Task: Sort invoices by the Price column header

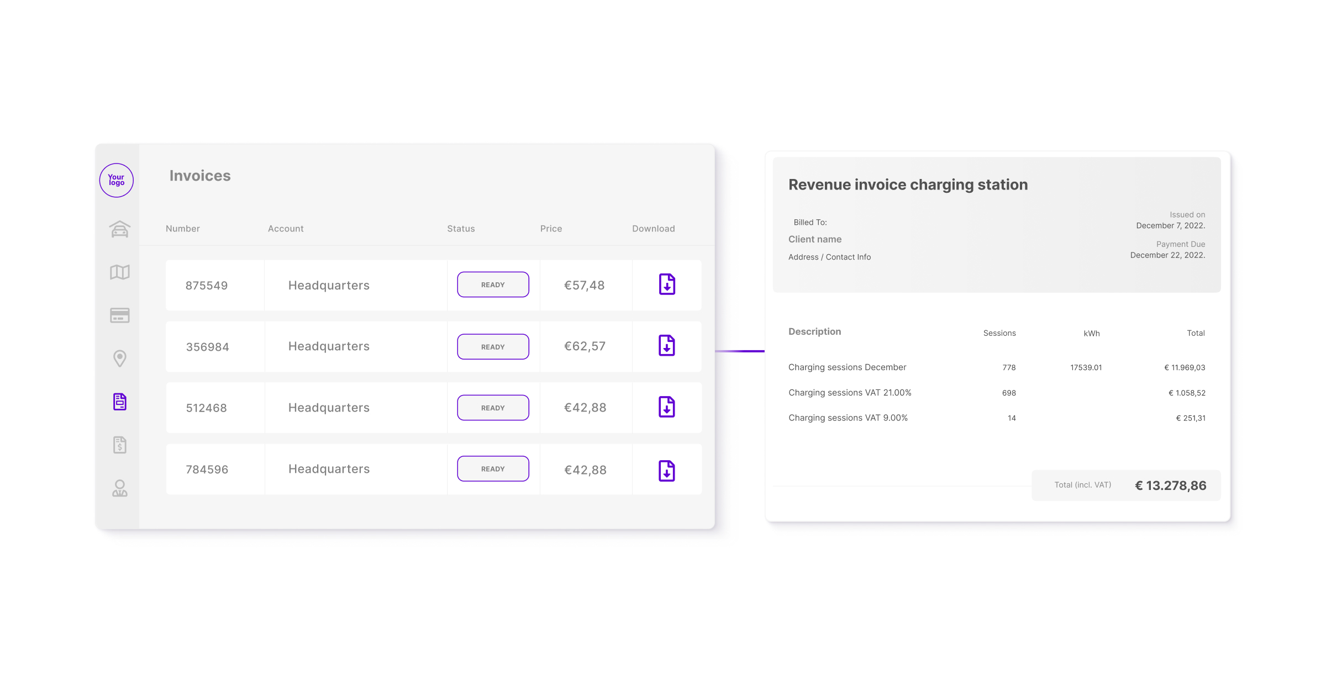Action: tap(551, 228)
